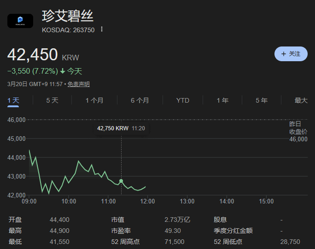Image resolution: width=315 pixels, height=249 pixels.
Task: Click the KOSDAQ: 263750 ticker text
Action: pos(68,29)
